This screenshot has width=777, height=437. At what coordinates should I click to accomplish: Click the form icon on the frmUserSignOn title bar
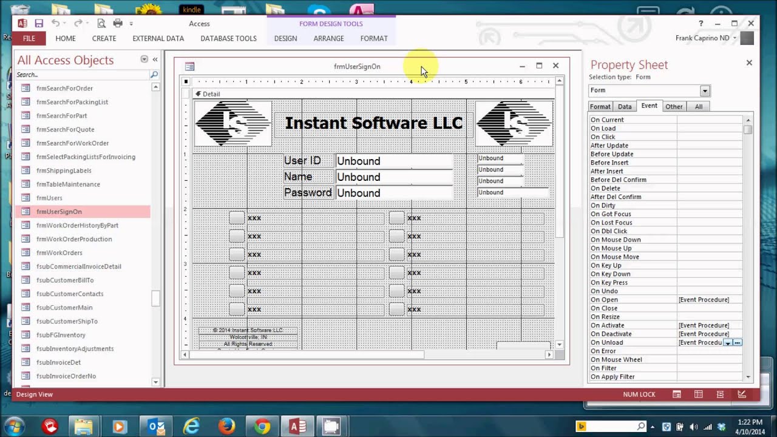click(x=189, y=66)
